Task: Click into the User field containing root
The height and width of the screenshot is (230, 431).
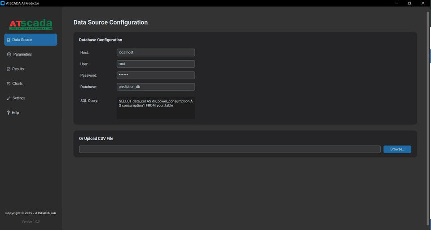Action: (x=155, y=64)
